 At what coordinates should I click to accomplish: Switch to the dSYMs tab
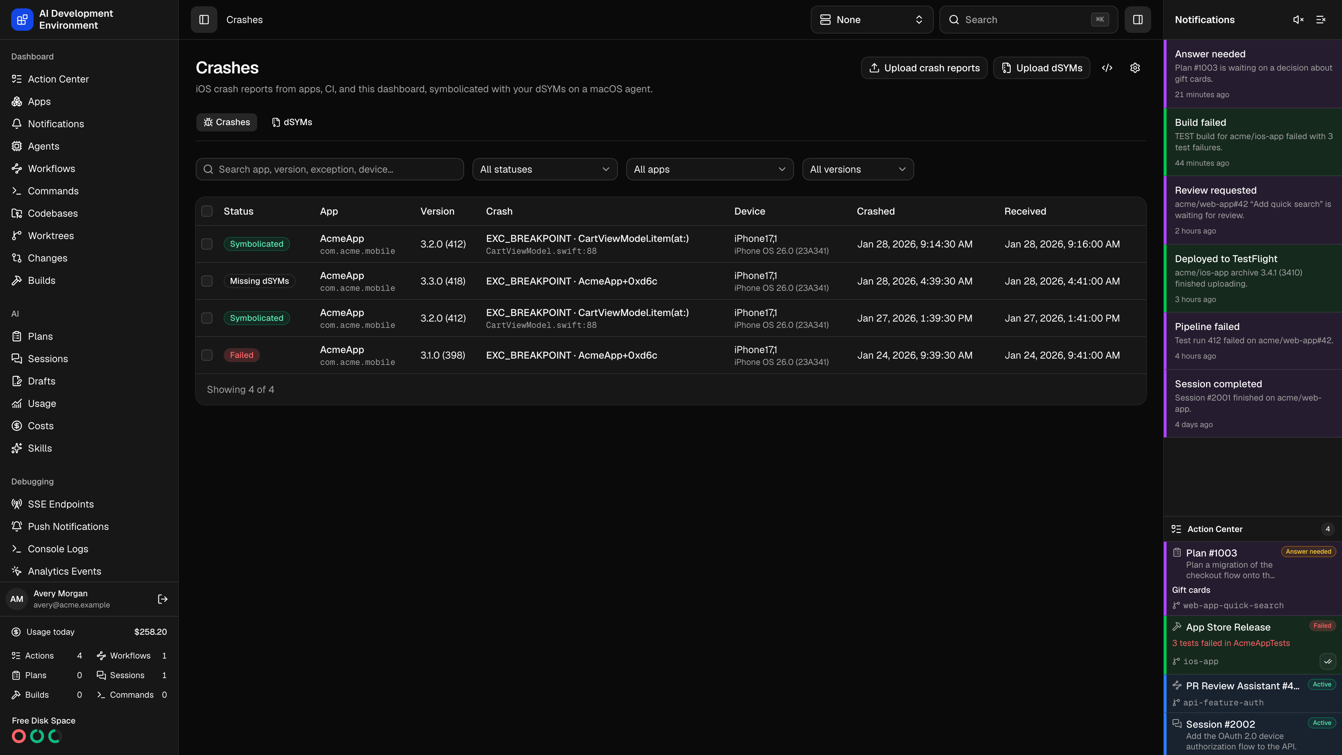coord(292,122)
